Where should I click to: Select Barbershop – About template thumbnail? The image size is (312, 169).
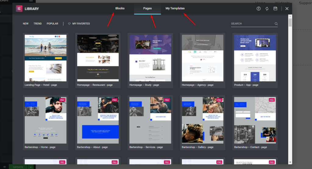coord(98,120)
